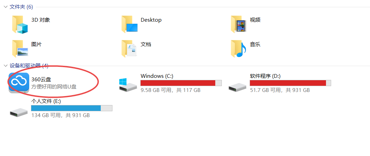Click the 方便好用的网络U盘 description text

tap(54, 87)
